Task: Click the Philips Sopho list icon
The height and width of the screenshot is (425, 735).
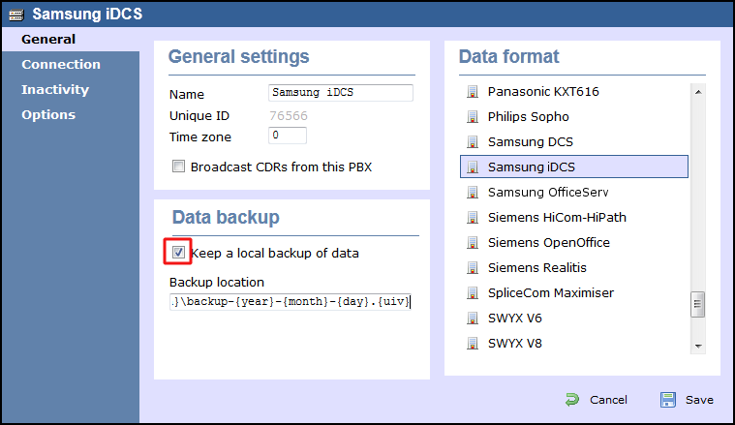Action: tap(473, 117)
